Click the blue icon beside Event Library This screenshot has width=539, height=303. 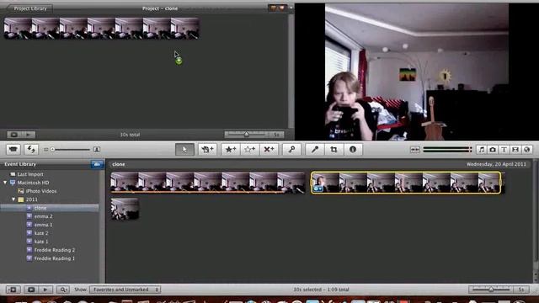(x=98, y=164)
